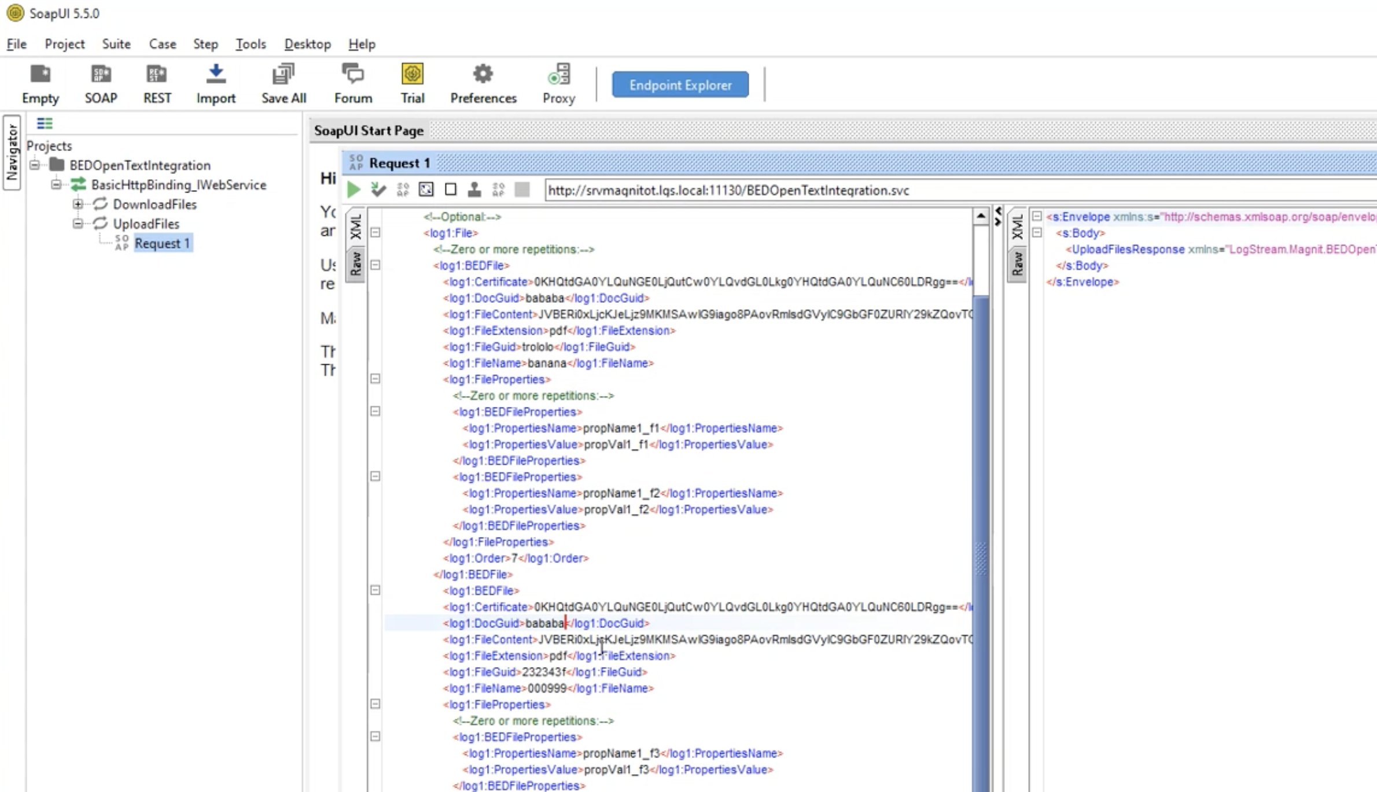Click the recreate default request icon
Viewport: 1377px width, 792px height.
point(426,190)
